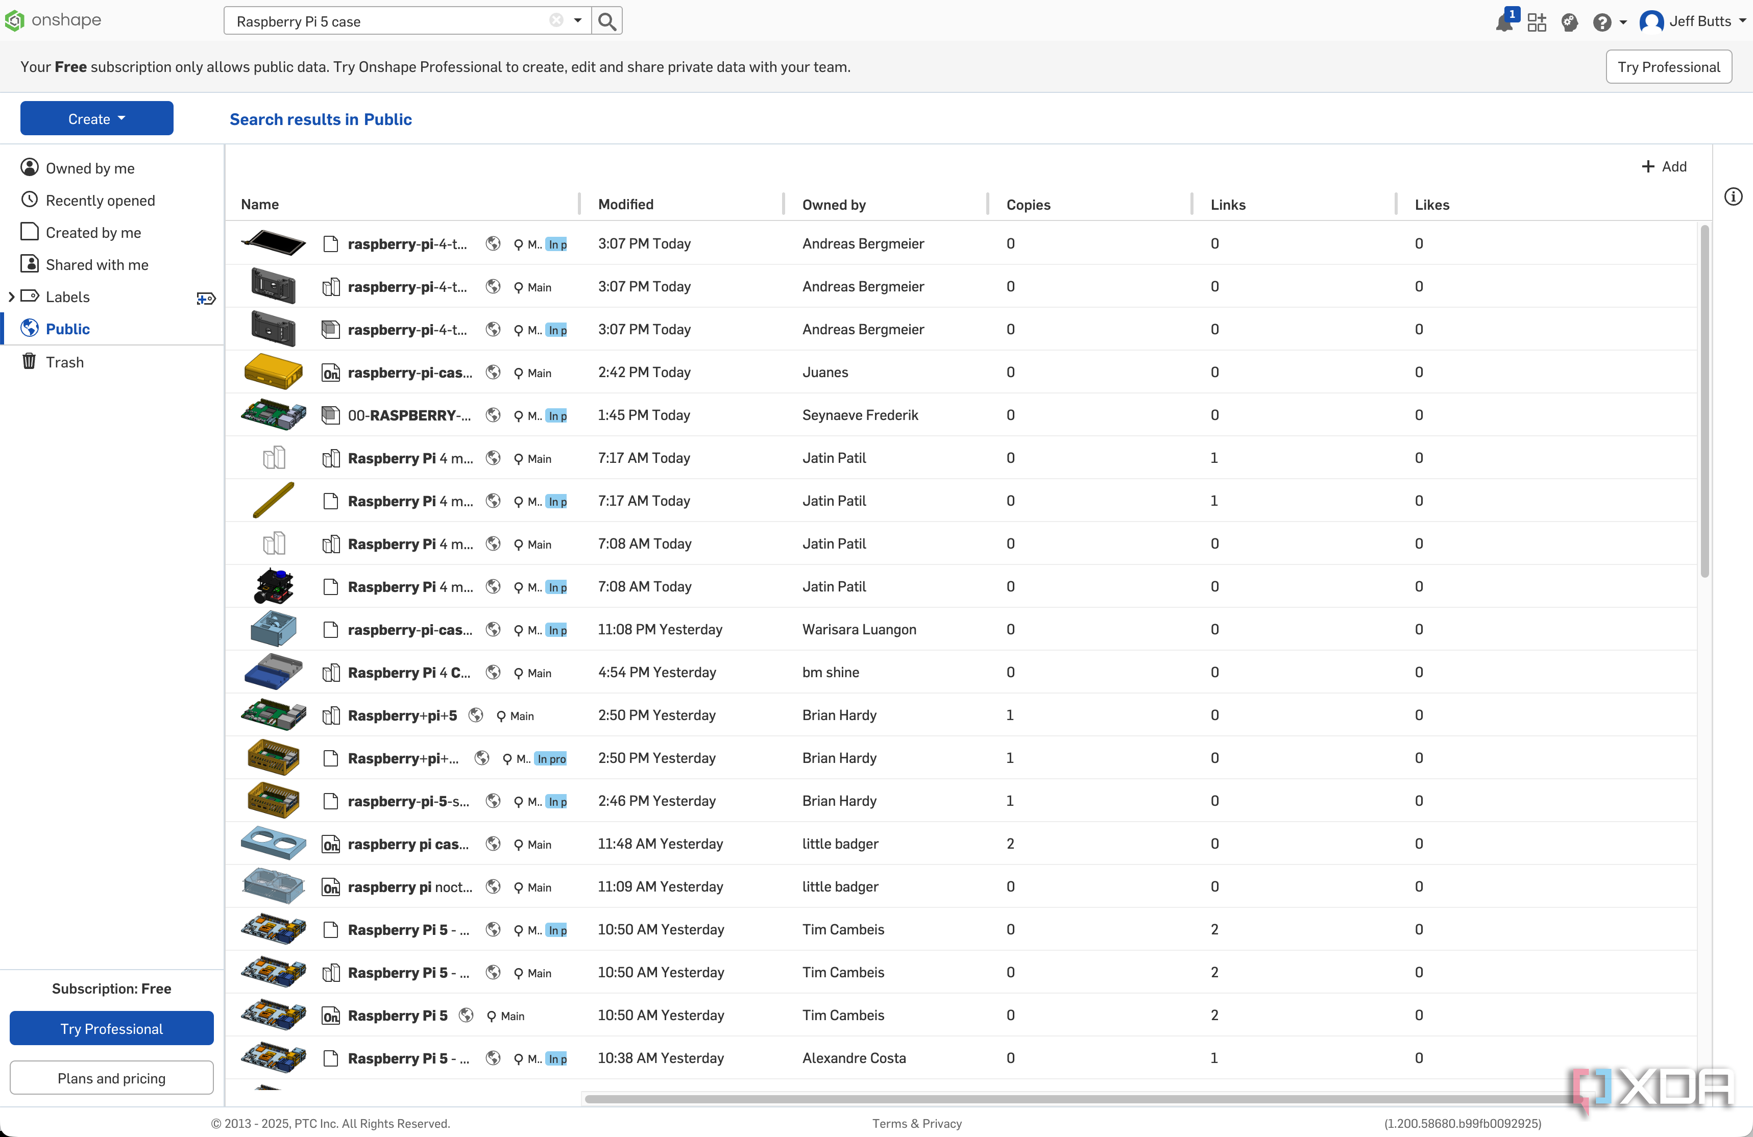Expand the Labels tree item

click(x=11, y=297)
